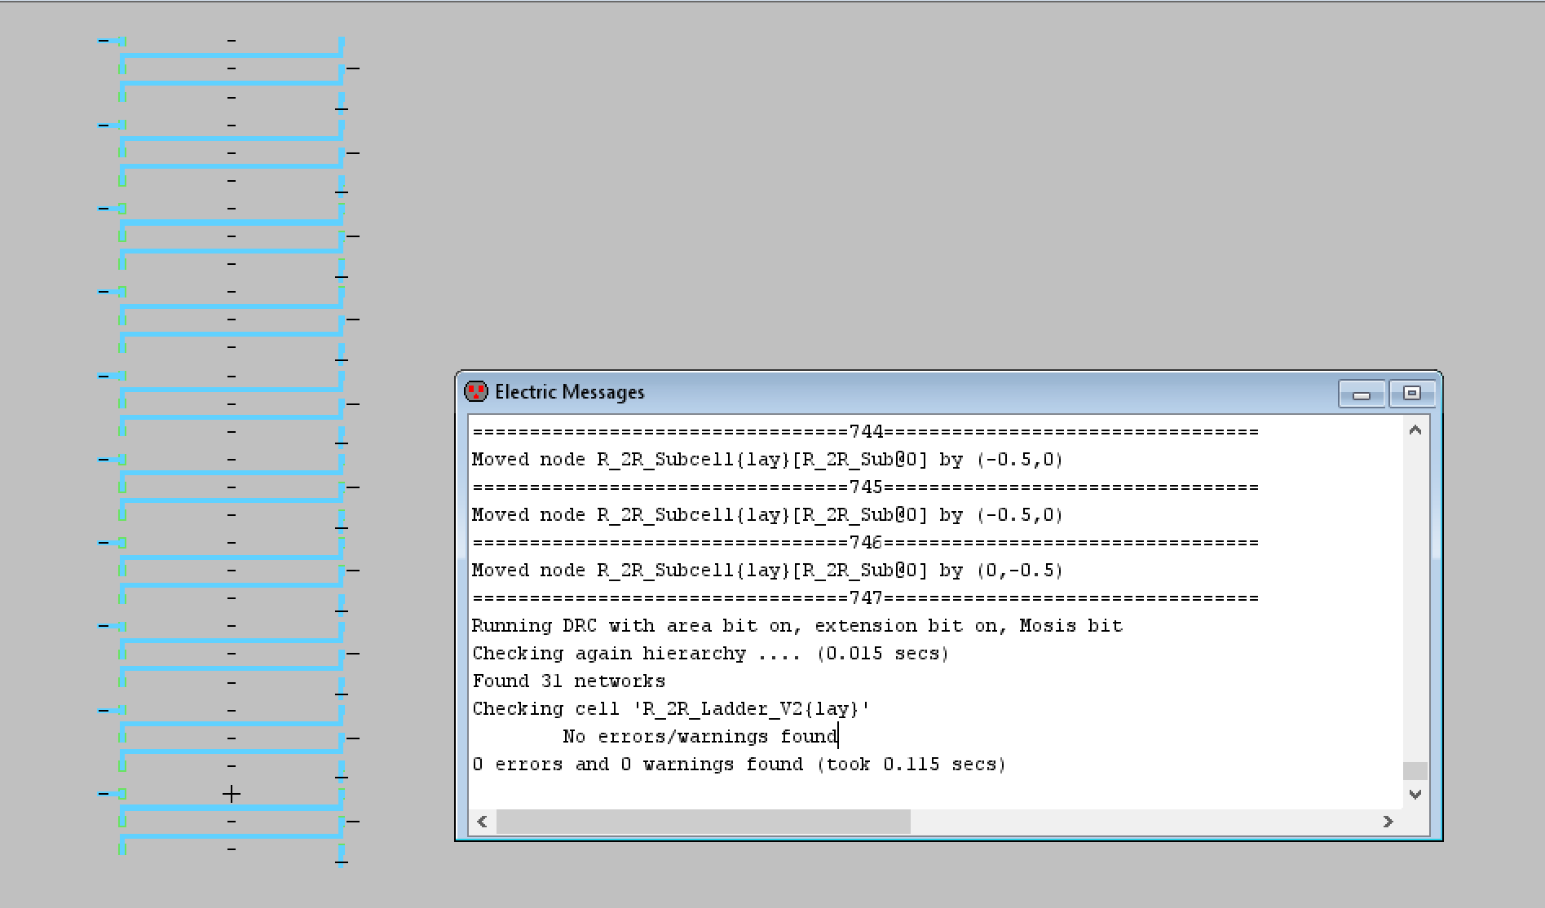The image size is (1545, 908).
Task: Click the horizontal scrollbar thumb in messages
Action: [x=703, y=822]
